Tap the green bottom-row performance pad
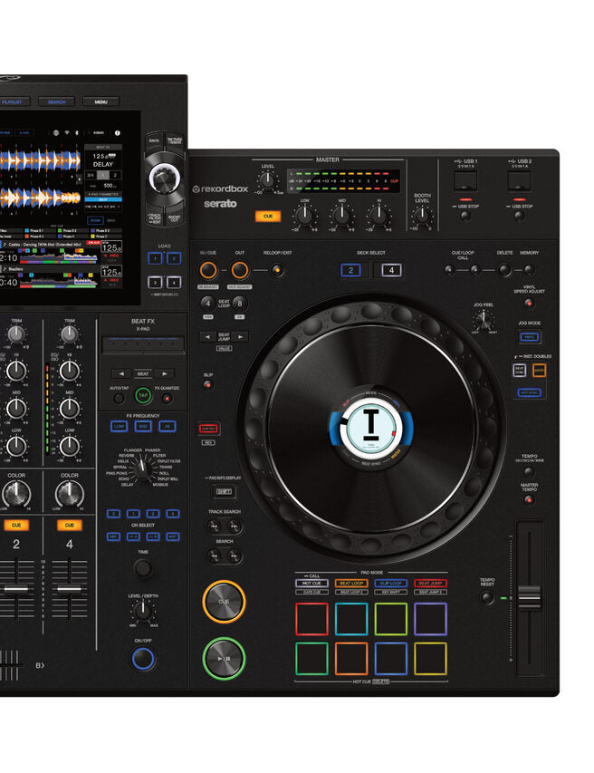The height and width of the screenshot is (773, 594). pos(311,658)
